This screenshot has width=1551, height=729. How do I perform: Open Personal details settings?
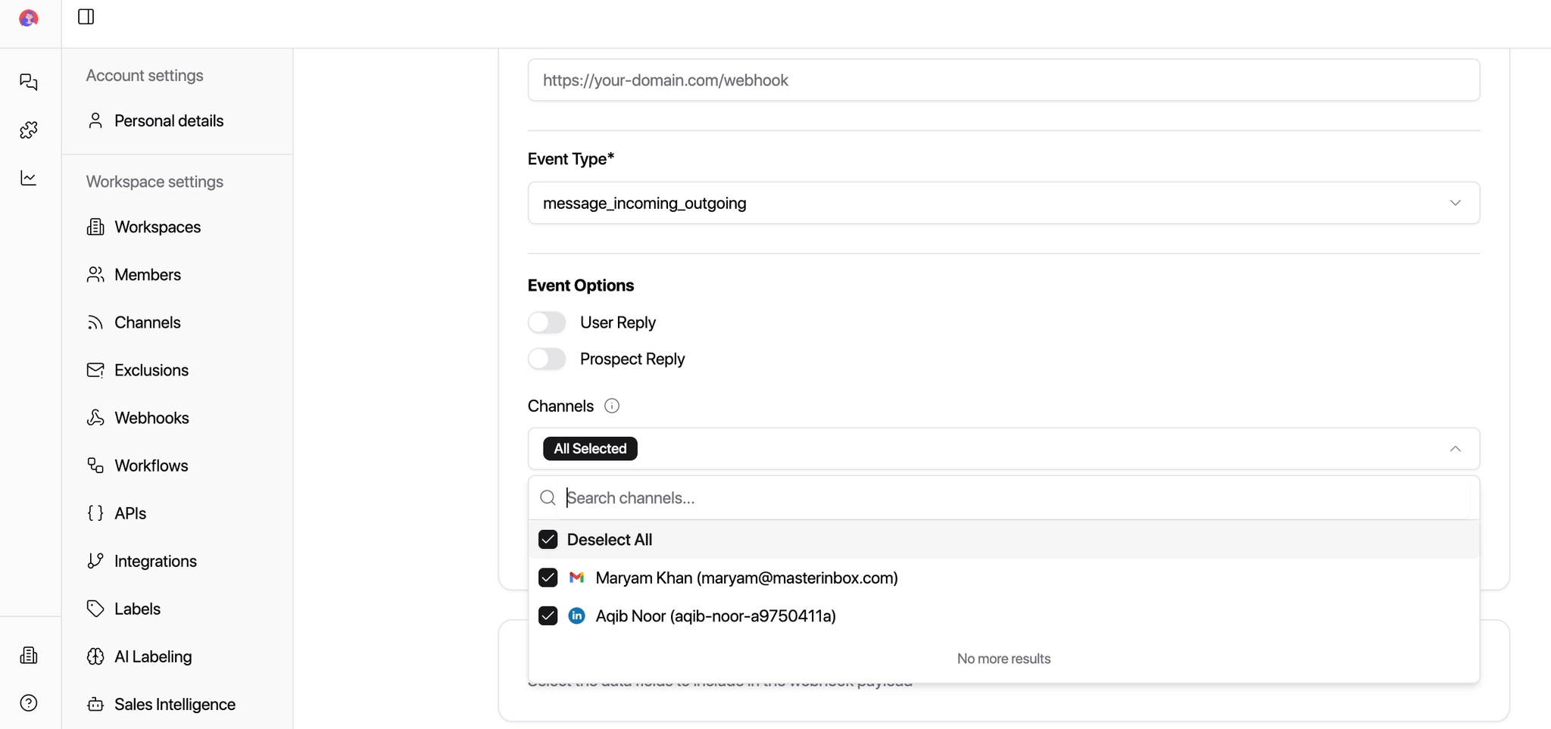pyautogui.click(x=168, y=120)
